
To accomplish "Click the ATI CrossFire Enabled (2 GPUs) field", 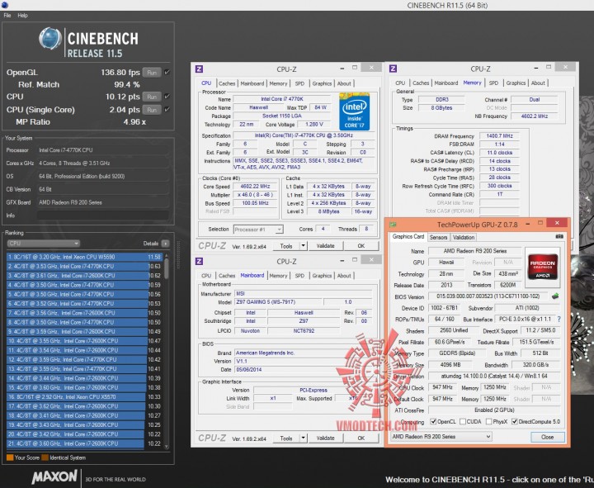I will (x=494, y=410).
